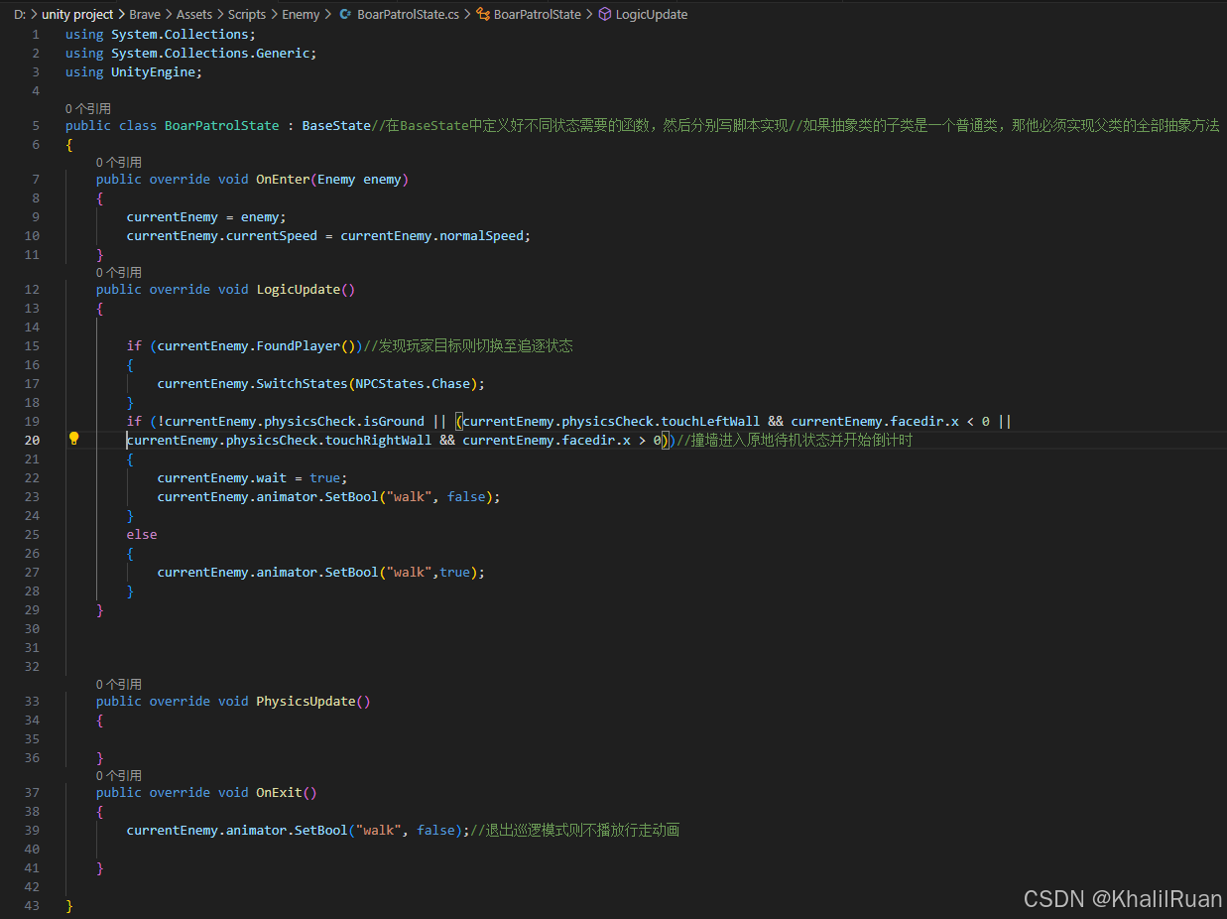Click 'touchRightWall' on line 20

379,440
